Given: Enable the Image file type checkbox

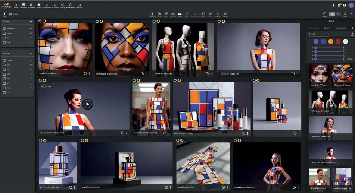Looking at the screenshot, I should [x=4, y=33].
